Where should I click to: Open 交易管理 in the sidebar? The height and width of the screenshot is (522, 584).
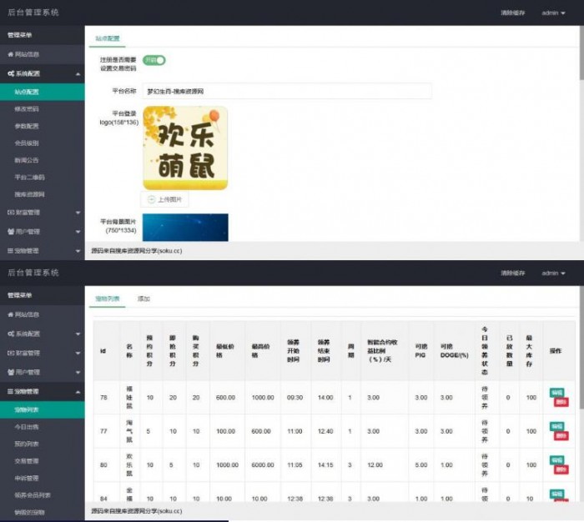(27, 461)
